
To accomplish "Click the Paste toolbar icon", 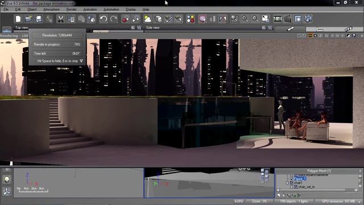I will point(81,19).
